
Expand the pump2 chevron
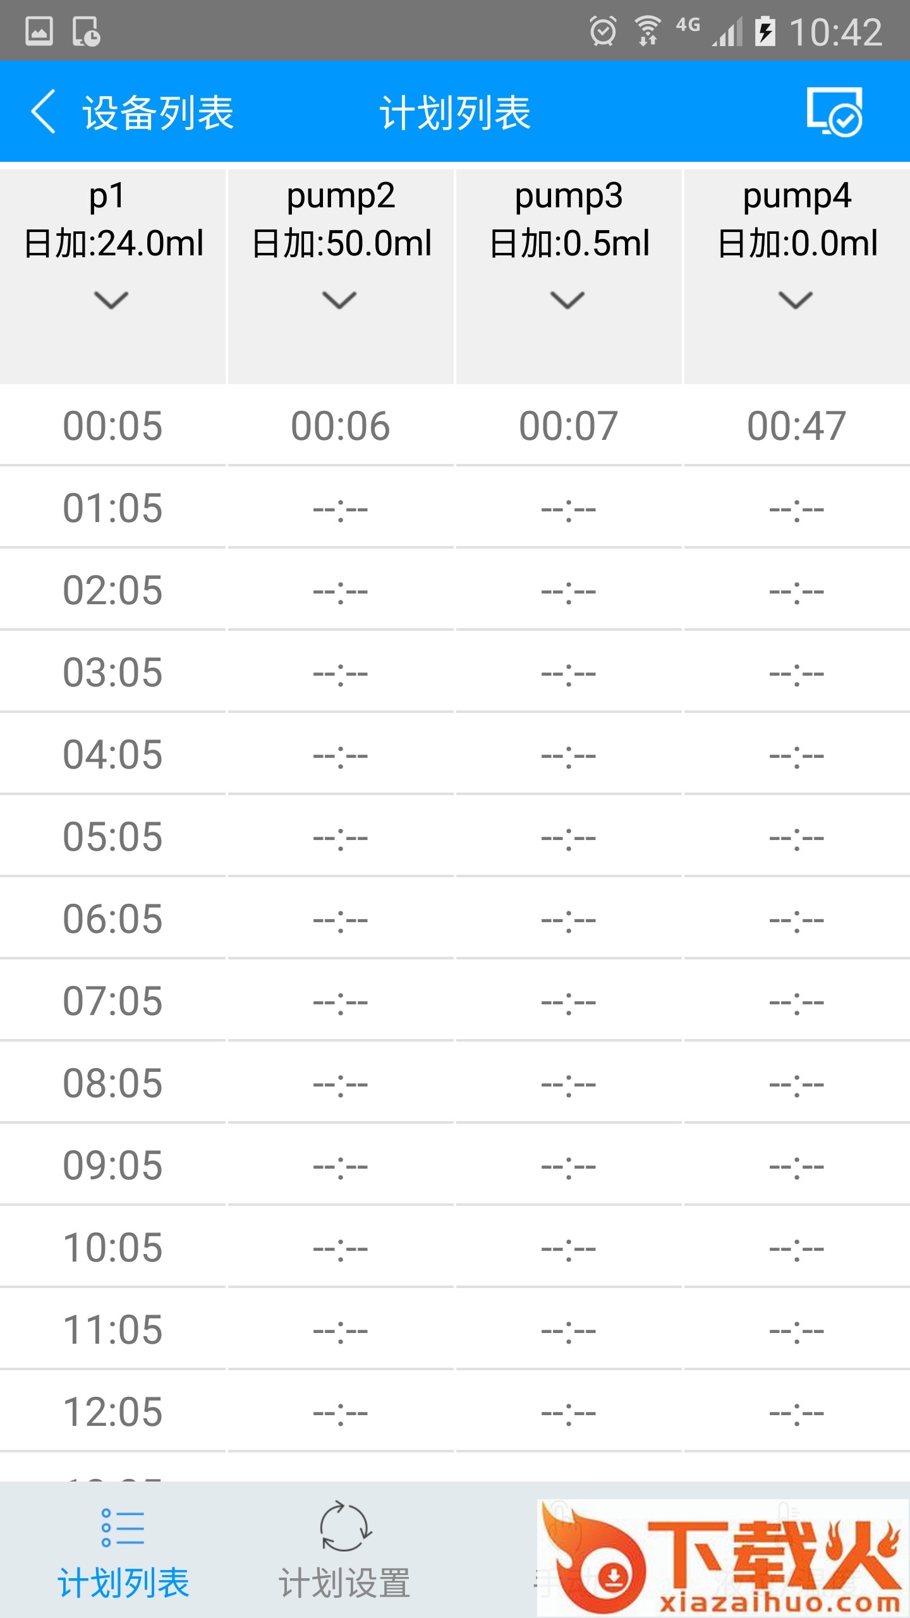coord(340,300)
